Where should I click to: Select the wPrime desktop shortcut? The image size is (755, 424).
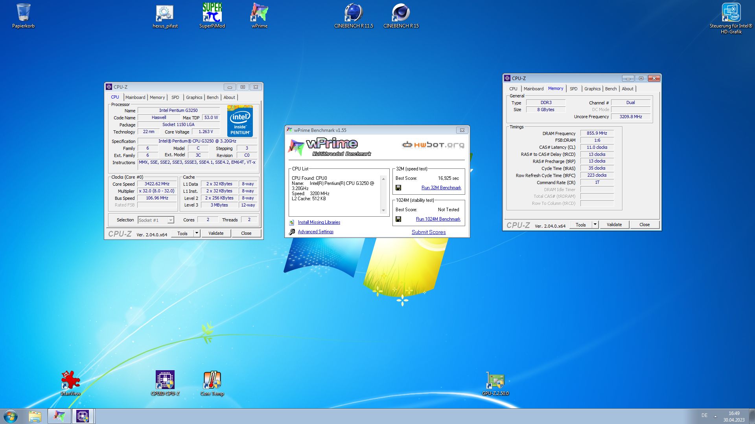[260, 16]
